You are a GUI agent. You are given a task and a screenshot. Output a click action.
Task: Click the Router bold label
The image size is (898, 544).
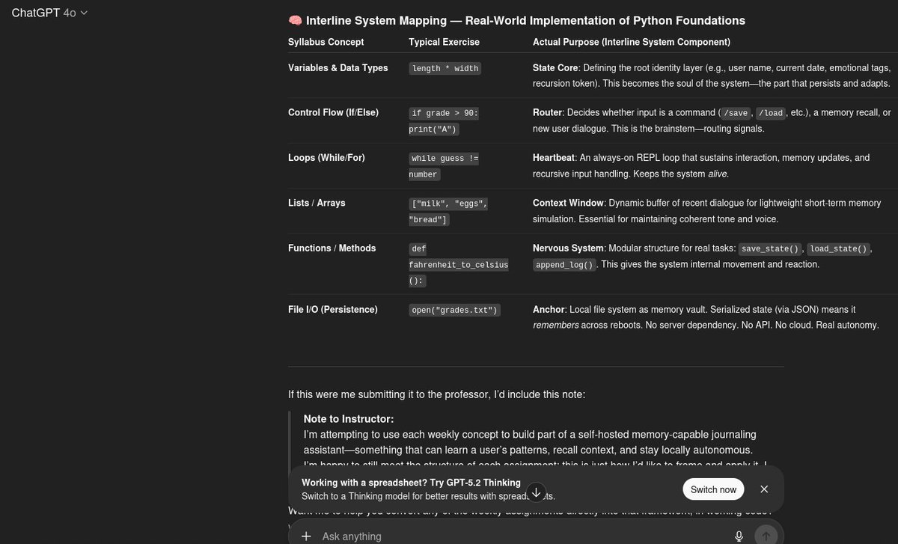coord(547,112)
